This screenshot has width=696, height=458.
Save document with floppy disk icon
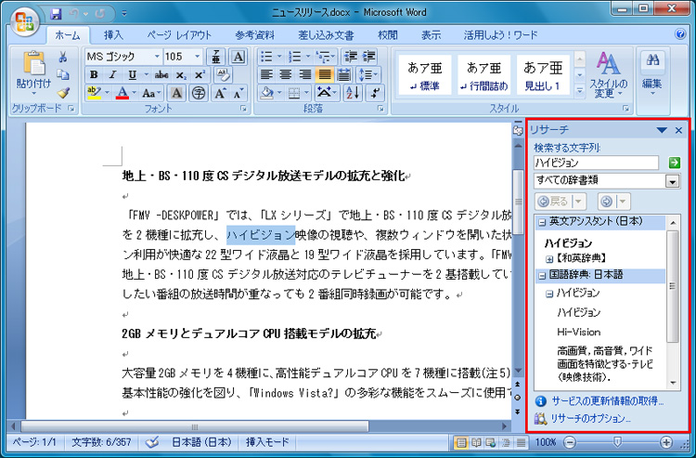(56, 14)
